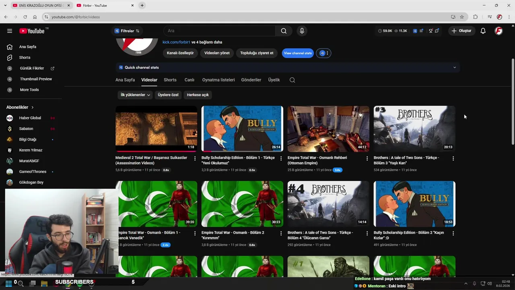
Task: Open the YouTube hamburger guide menu
Action: (x=10, y=31)
